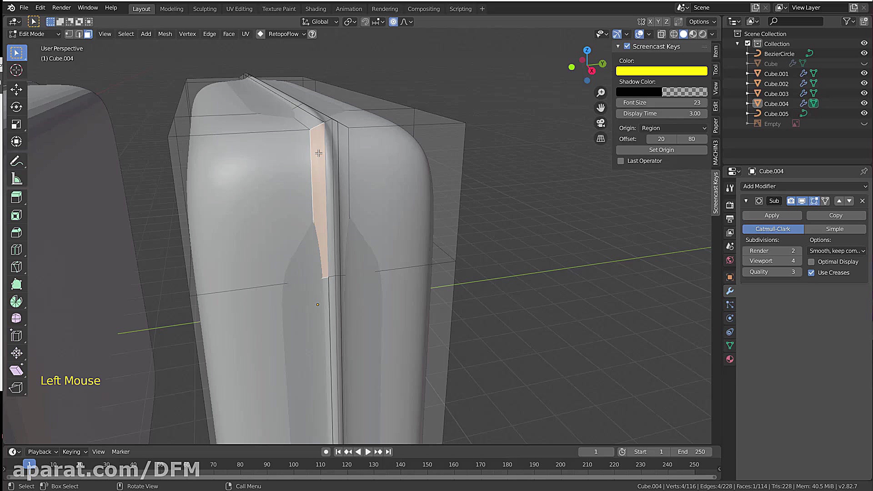This screenshot has height=491, width=873.
Task: Toggle camera view in viewport
Action: click(601, 123)
